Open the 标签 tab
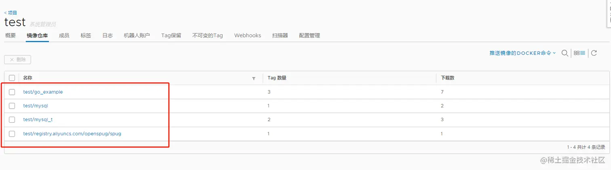Screen dimensions: 611x170 coord(86,36)
